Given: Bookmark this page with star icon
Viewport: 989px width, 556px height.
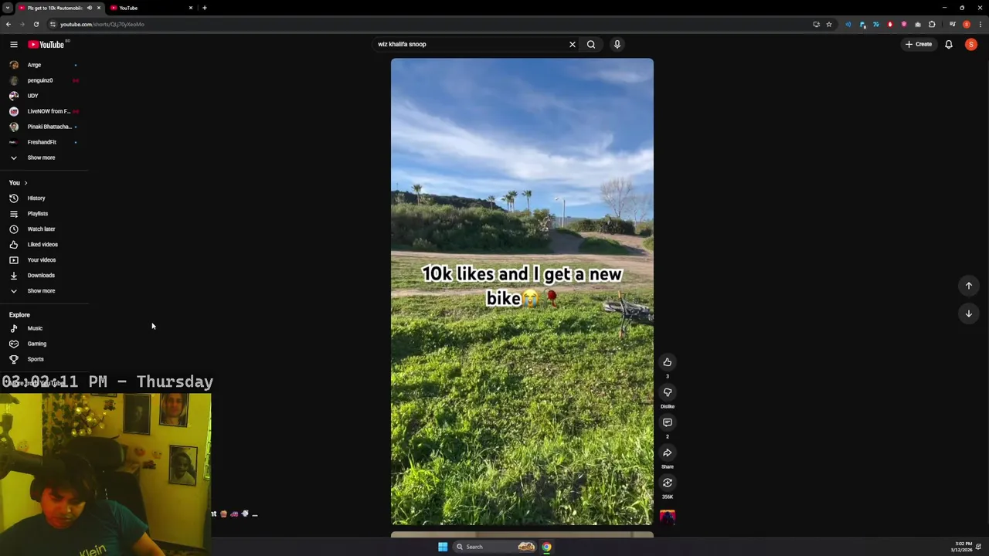Looking at the screenshot, I should (829, 24).
